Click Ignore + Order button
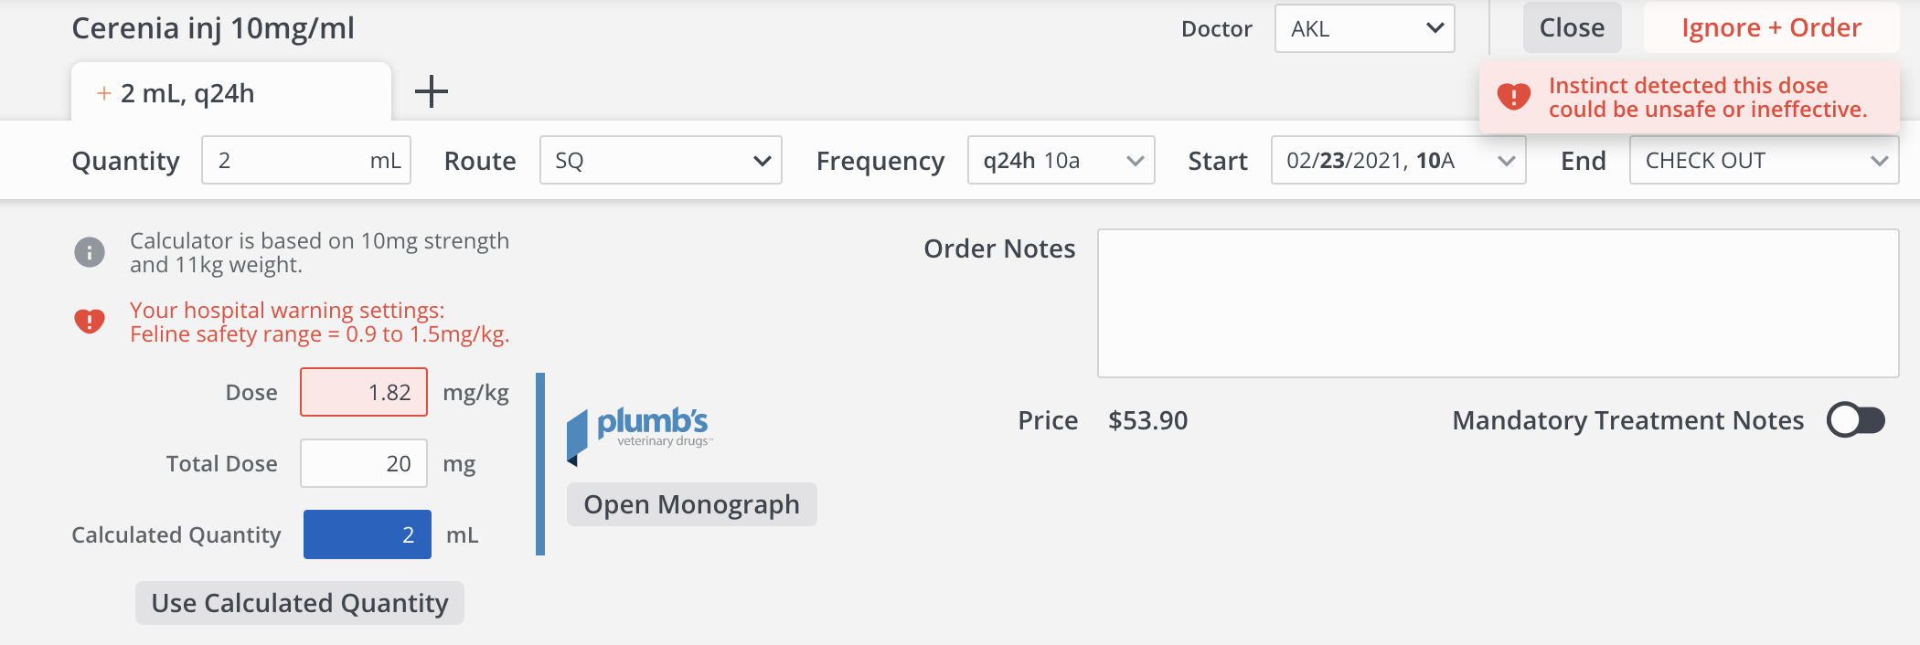This screenshot has height=645, width=1920. tap(1771, 28)
